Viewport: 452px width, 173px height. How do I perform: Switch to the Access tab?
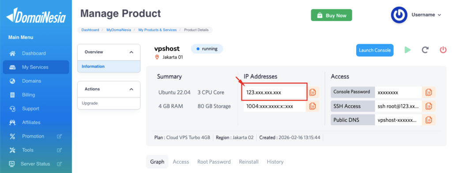point(181,162)
